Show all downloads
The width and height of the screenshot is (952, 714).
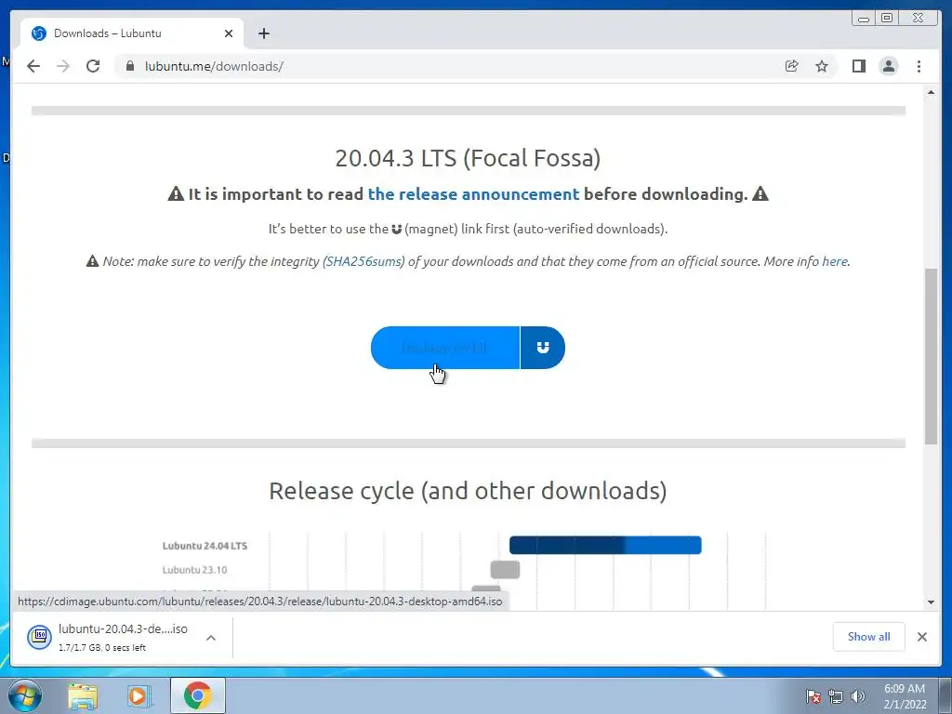tap(869, 637)
